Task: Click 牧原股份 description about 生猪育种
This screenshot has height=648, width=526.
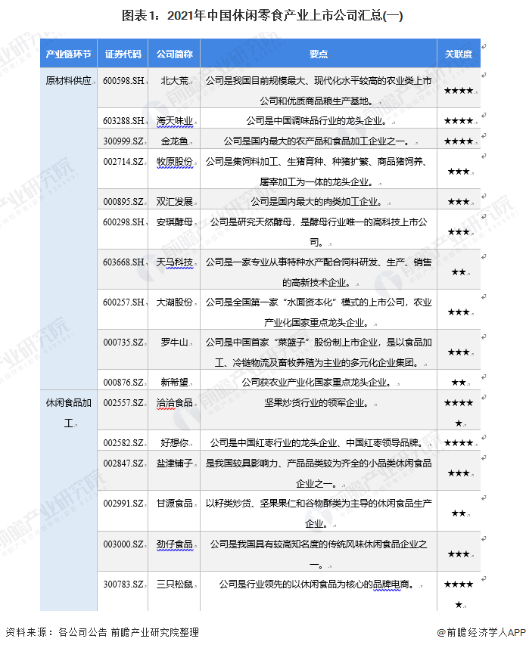Action: (x=319, y=172)
